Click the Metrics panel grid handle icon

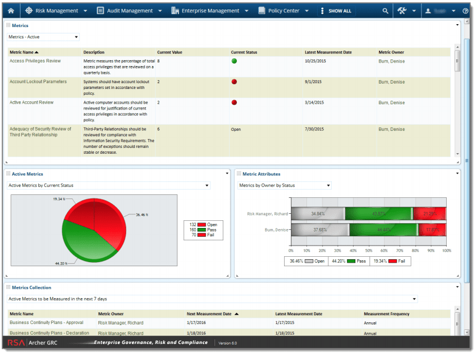click(9, 25)
